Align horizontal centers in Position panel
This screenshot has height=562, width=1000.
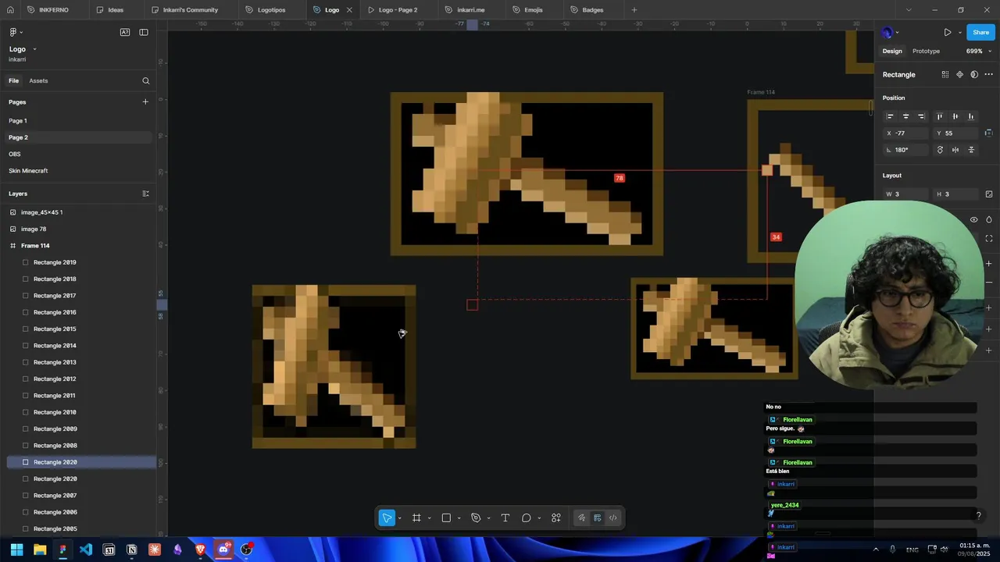pos(905,116)
